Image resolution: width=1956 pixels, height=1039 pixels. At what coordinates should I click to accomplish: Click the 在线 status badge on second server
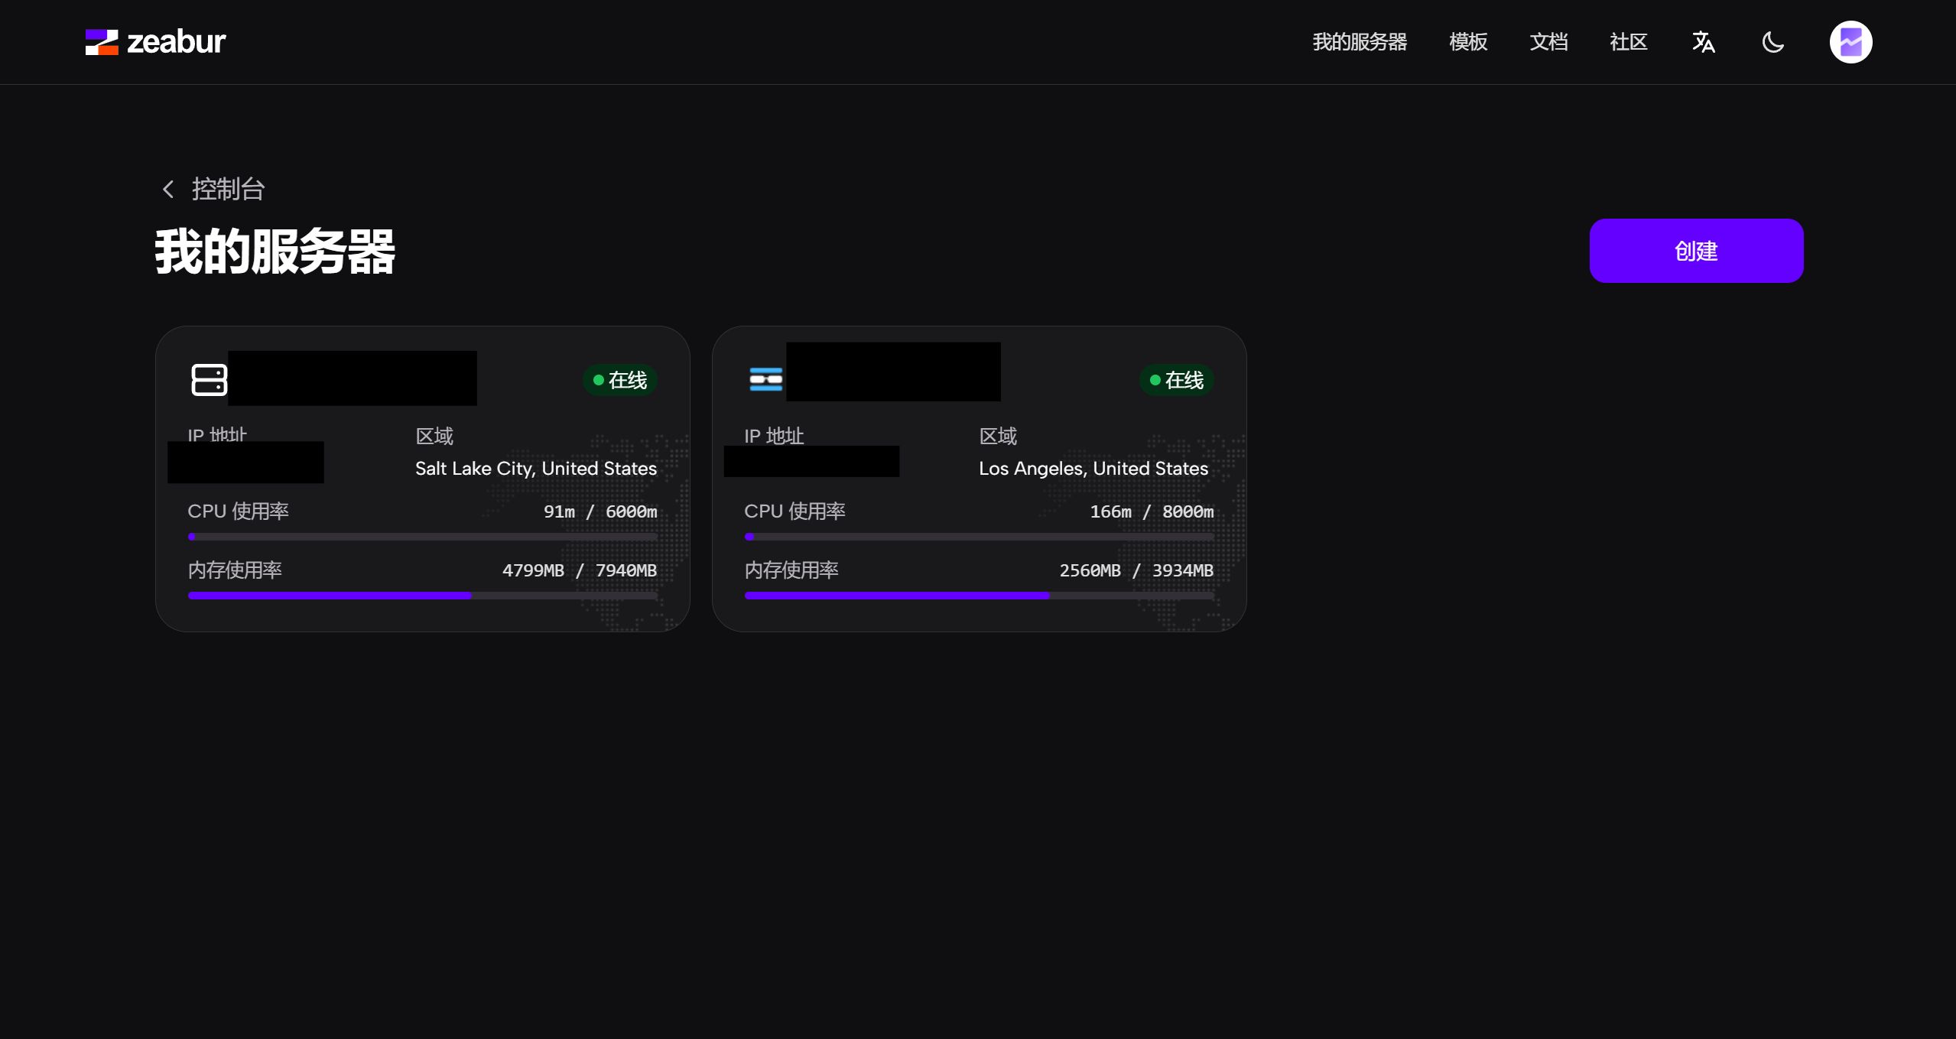(1177, 380)
